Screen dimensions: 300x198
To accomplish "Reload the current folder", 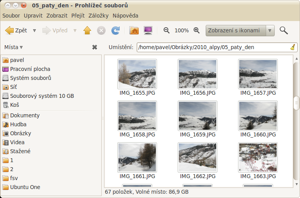I will pyautogui.click(x=116, y=30).
